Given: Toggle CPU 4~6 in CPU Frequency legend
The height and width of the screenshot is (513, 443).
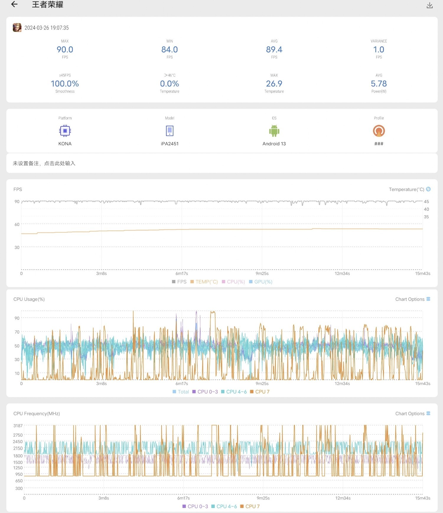Looking at the screenshot, I should [x=224, y=506].
